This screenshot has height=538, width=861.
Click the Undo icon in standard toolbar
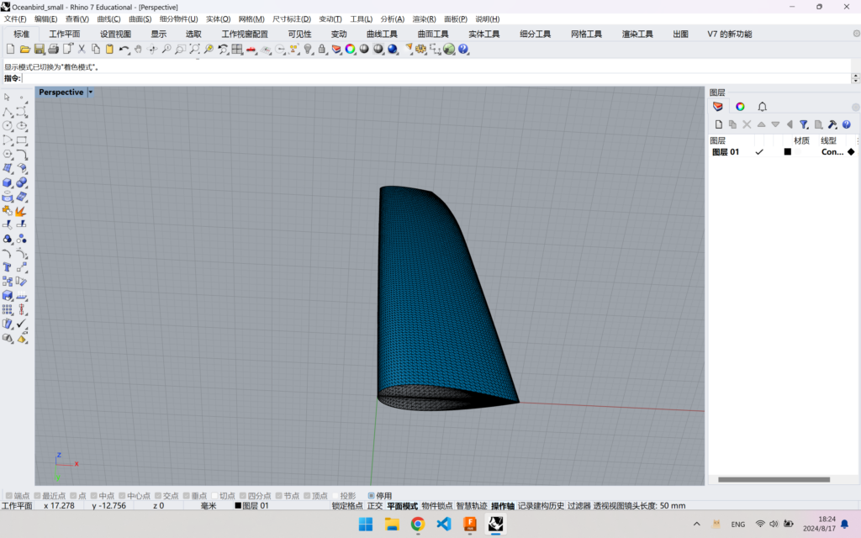pyautogui.click(x=124, y=50)
